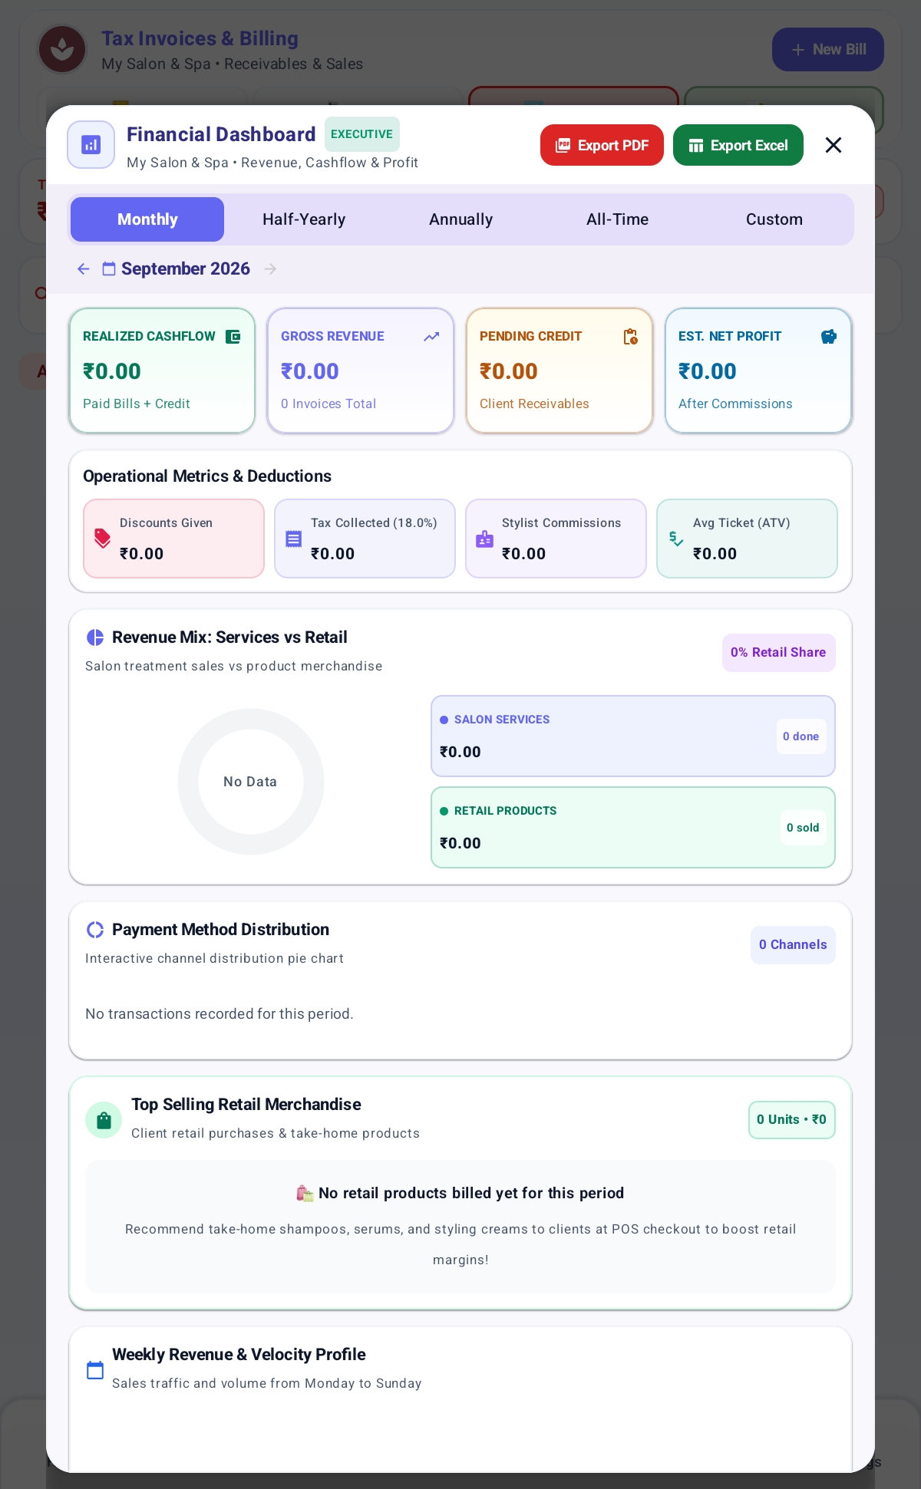Click New Bill in the background page
Image resolution: width=921 pixels, height=1489 pixels.
(x=828, y=50)
